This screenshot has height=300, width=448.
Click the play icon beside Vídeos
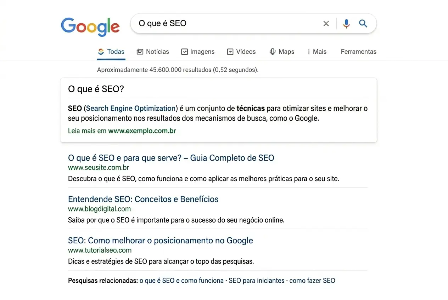(230, 52)
